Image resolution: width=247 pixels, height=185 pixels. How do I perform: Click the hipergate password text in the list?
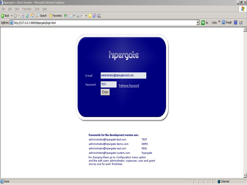(147, 153)
